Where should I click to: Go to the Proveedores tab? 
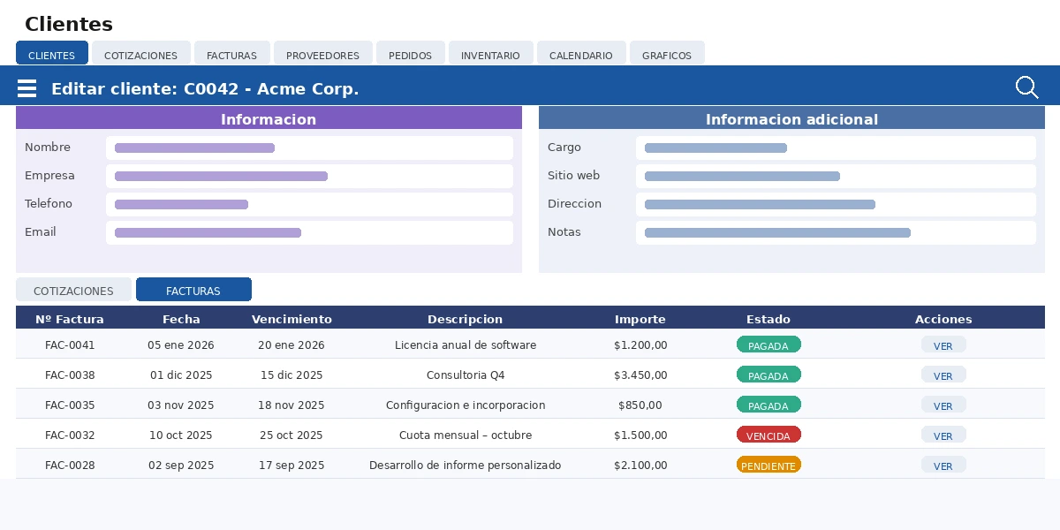[x=322, y=54]
